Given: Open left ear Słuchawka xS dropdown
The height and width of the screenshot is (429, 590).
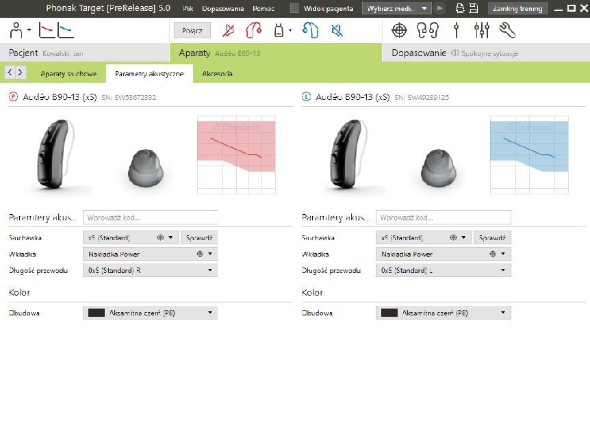Looking at the screenshot, I should point(423,237).
